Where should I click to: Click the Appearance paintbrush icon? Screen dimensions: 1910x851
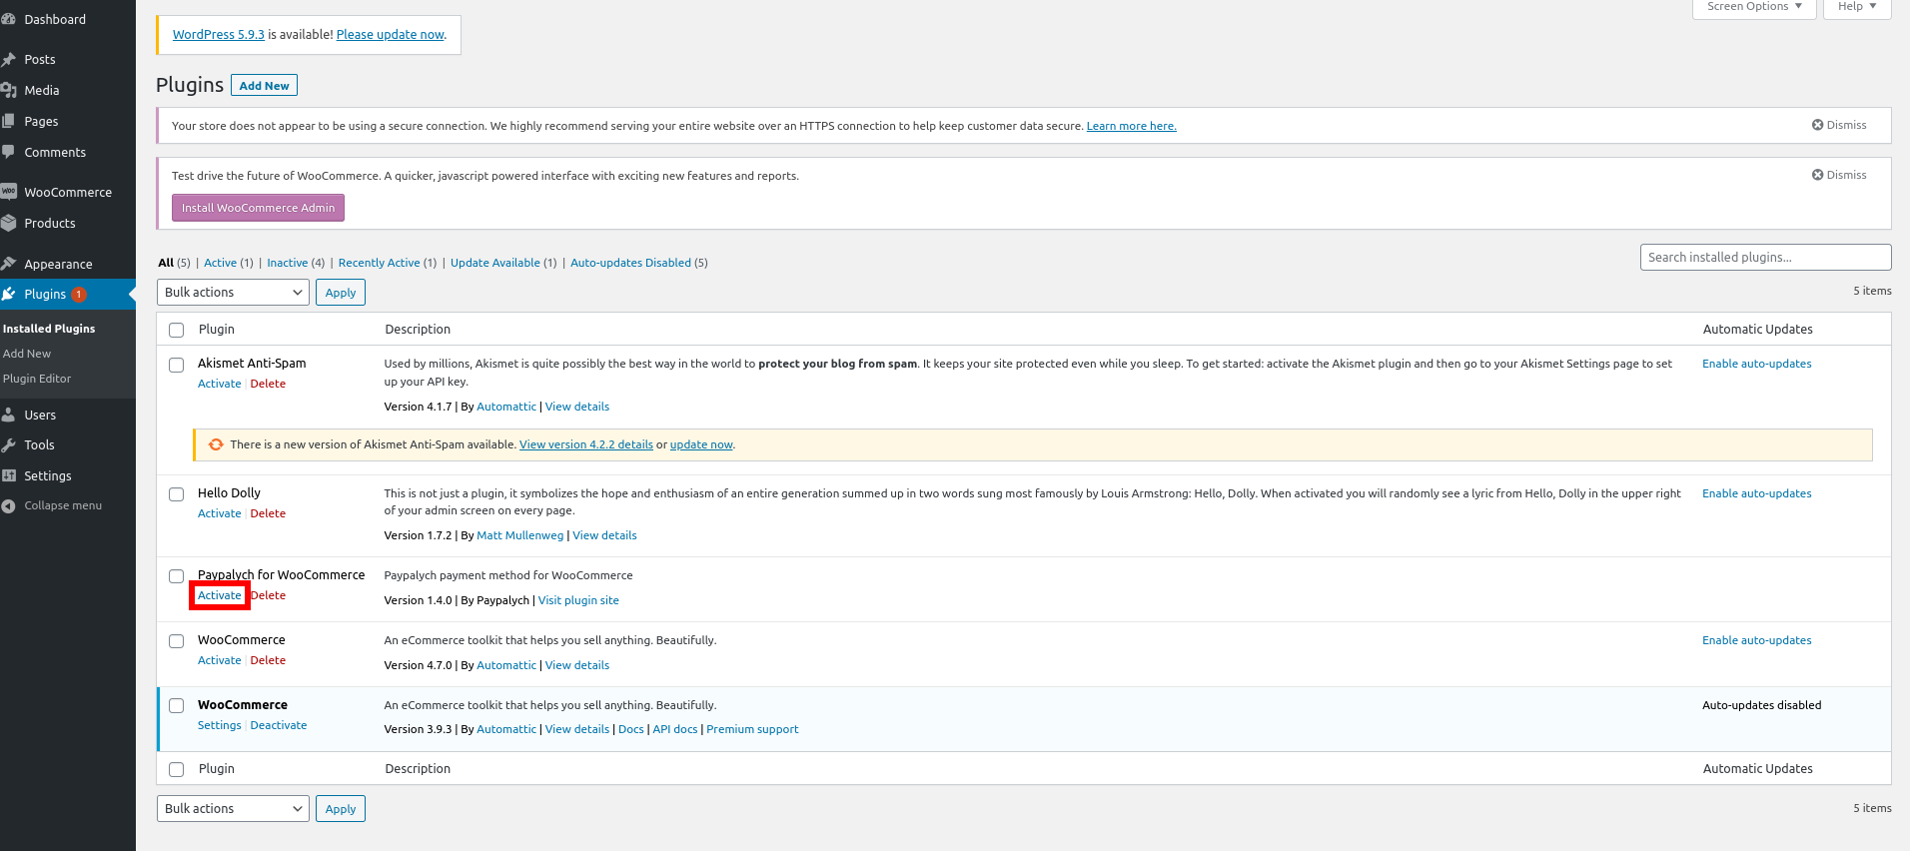pos(8,264)
